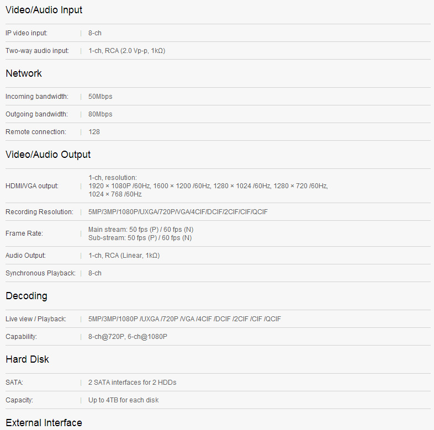Click the Audio Output label
The image size is (434, 430).
(x=25, y=256)
